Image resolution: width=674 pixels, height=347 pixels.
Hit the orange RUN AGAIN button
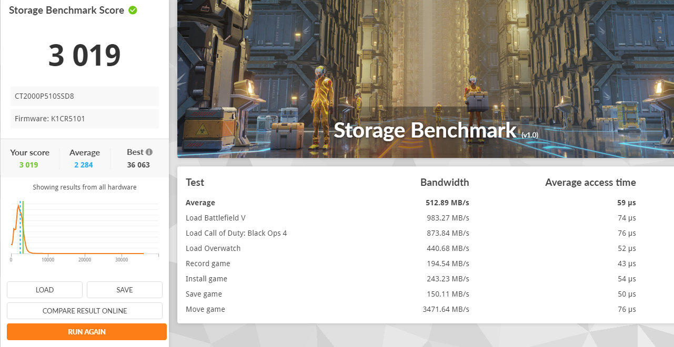87,332
